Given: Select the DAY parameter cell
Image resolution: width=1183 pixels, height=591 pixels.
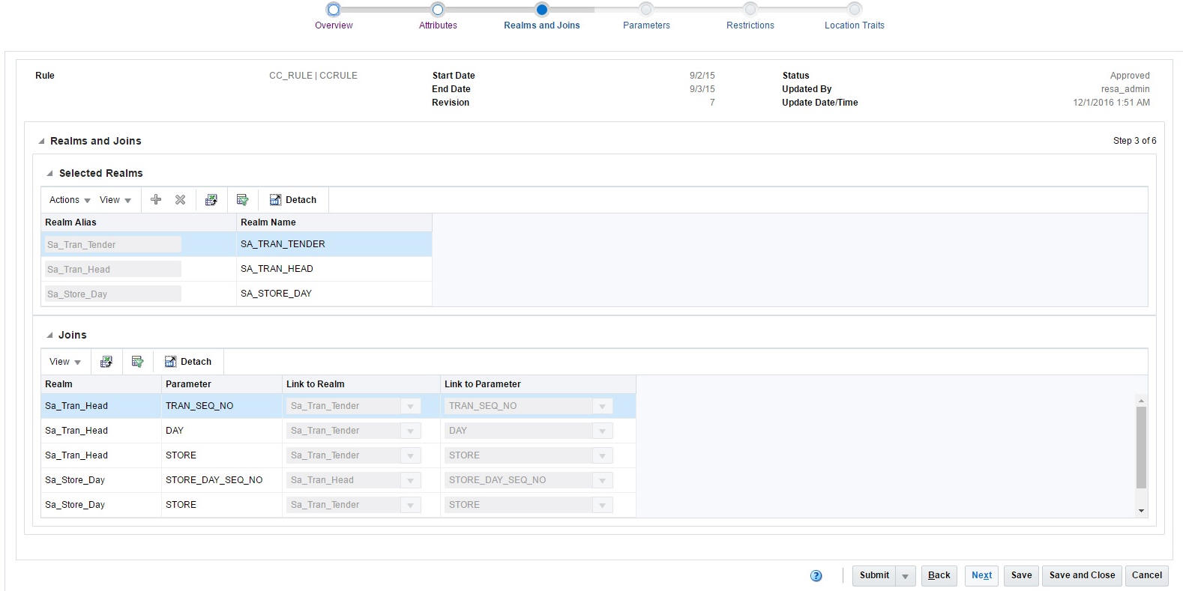Looking at the screenshot, I should 222,431.
